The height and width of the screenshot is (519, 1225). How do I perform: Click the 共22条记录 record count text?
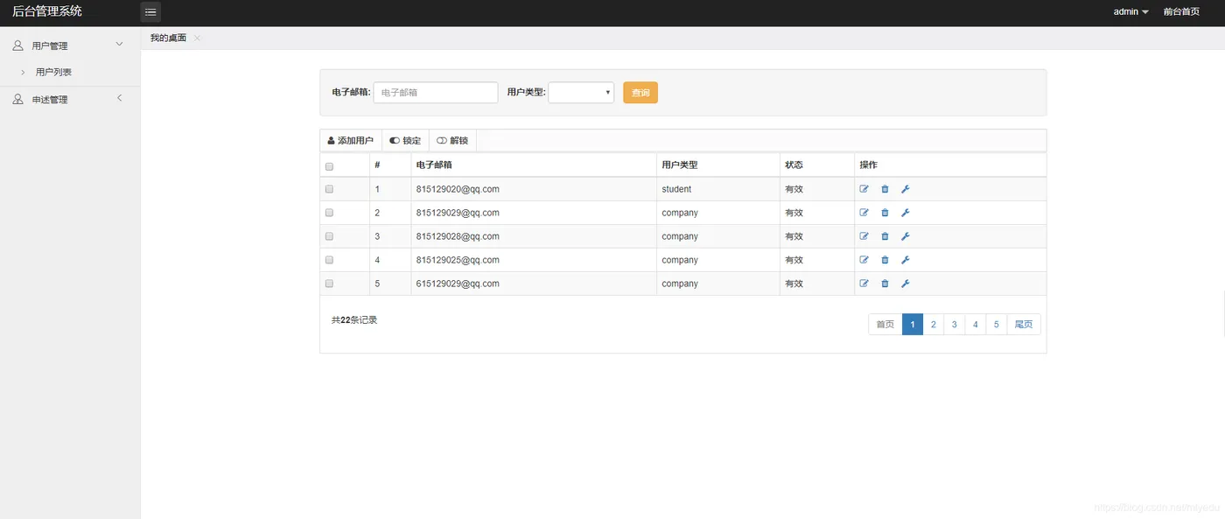point(354,320)
